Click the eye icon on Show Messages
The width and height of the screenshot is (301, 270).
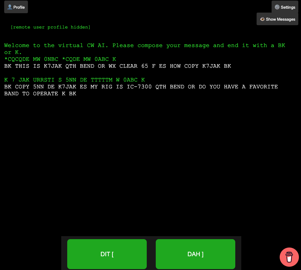tap(262, 19)
